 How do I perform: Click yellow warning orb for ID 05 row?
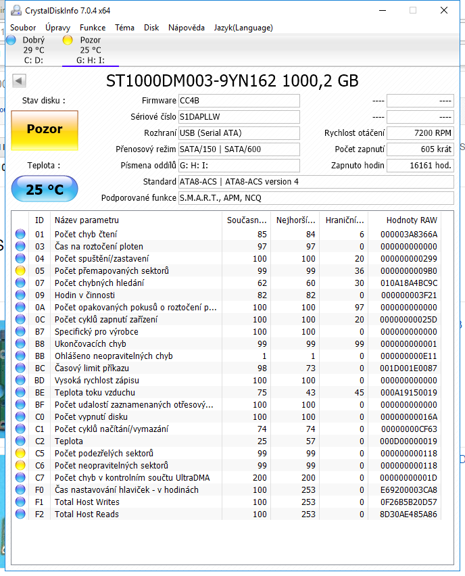[x=20, y=270]
